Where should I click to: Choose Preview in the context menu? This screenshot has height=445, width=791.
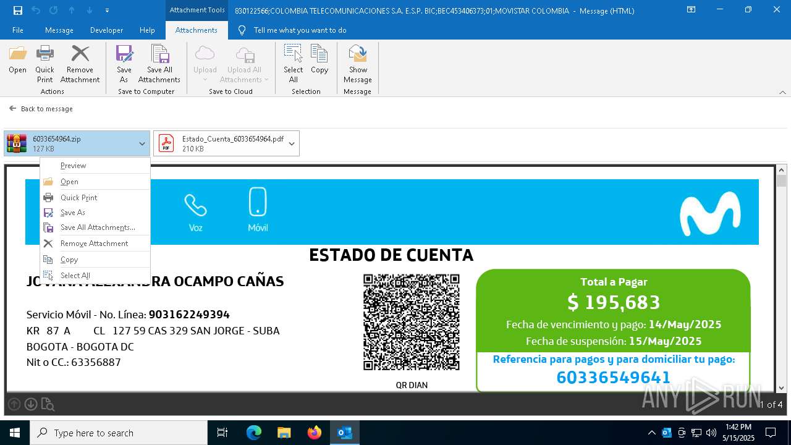click(95, 166)
